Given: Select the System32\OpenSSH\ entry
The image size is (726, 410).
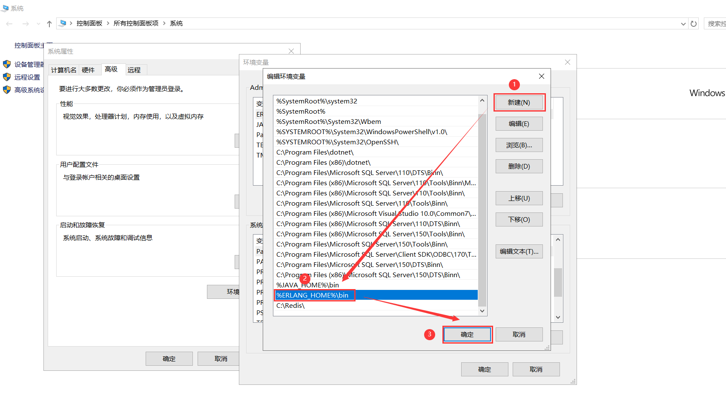Looking at the screenshot, I should point(376,142).
